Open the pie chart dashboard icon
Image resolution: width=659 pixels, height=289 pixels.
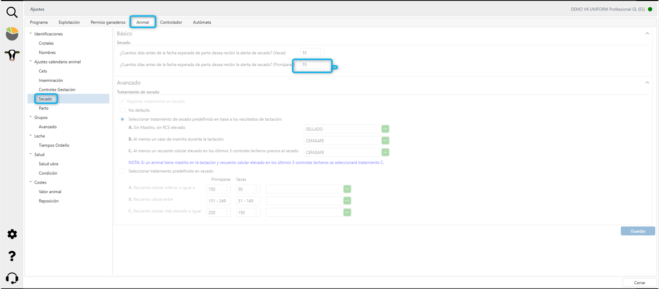tap(12, 34)
